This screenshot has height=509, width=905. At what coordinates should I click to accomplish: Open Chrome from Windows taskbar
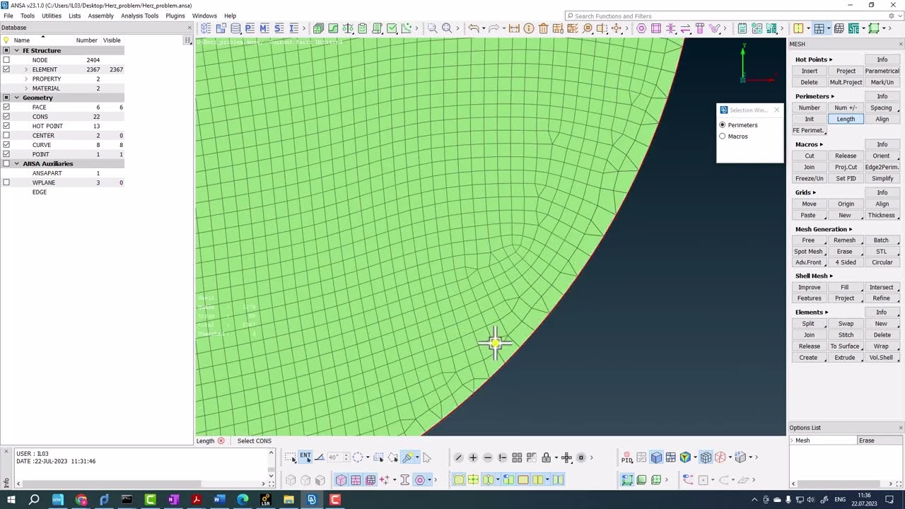81,500
